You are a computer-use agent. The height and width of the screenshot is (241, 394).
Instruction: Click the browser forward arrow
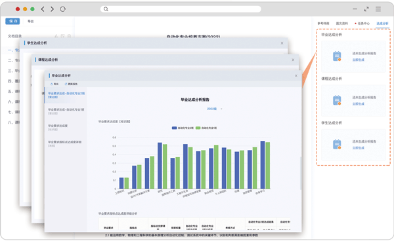point(52,9)
